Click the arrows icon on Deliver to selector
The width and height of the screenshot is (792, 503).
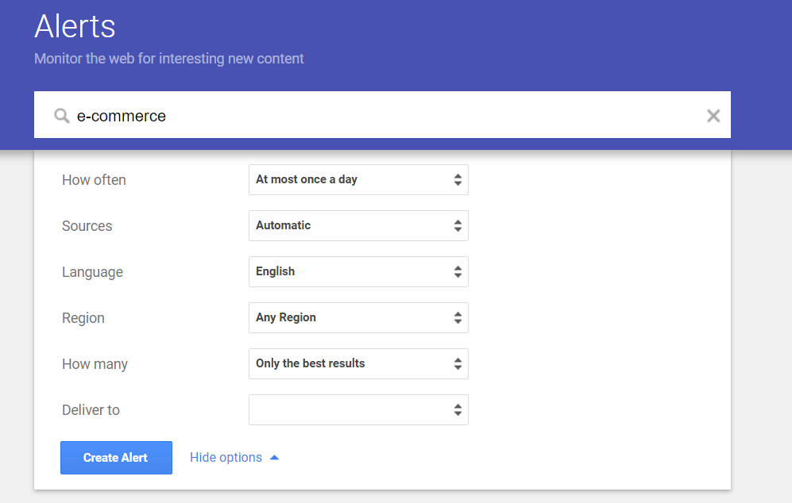click(458, 409)
